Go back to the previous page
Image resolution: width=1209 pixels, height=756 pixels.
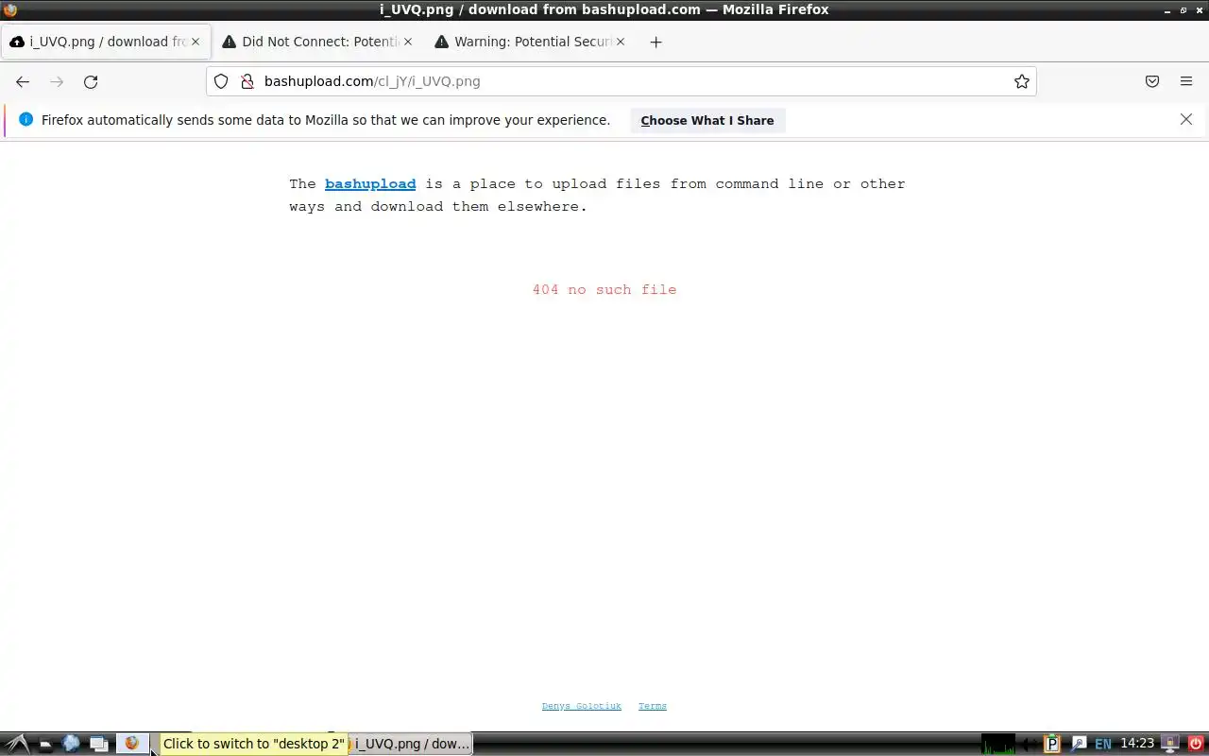tap(23, 82)
